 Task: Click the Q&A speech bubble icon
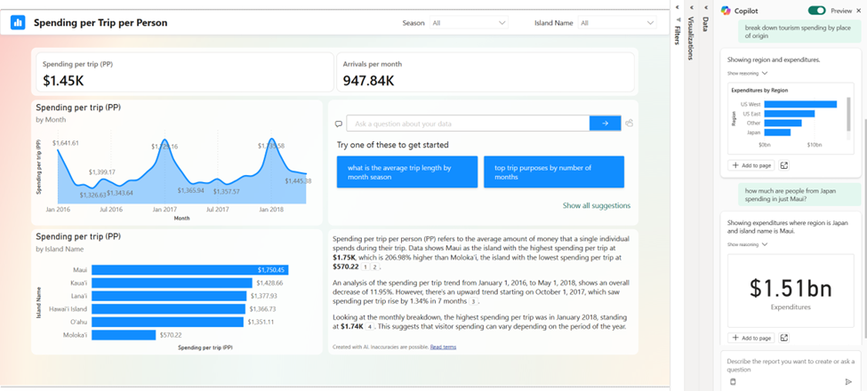339,124
